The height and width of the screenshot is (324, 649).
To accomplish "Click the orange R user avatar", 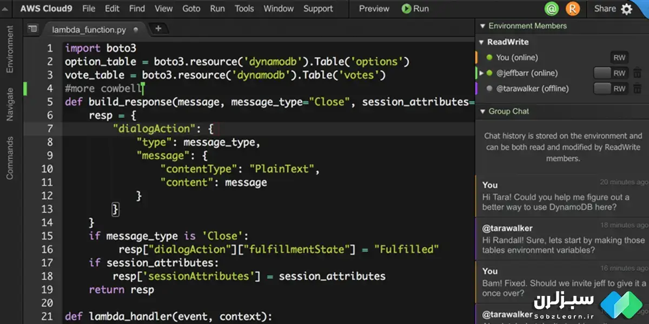I will tap(573, 9).
